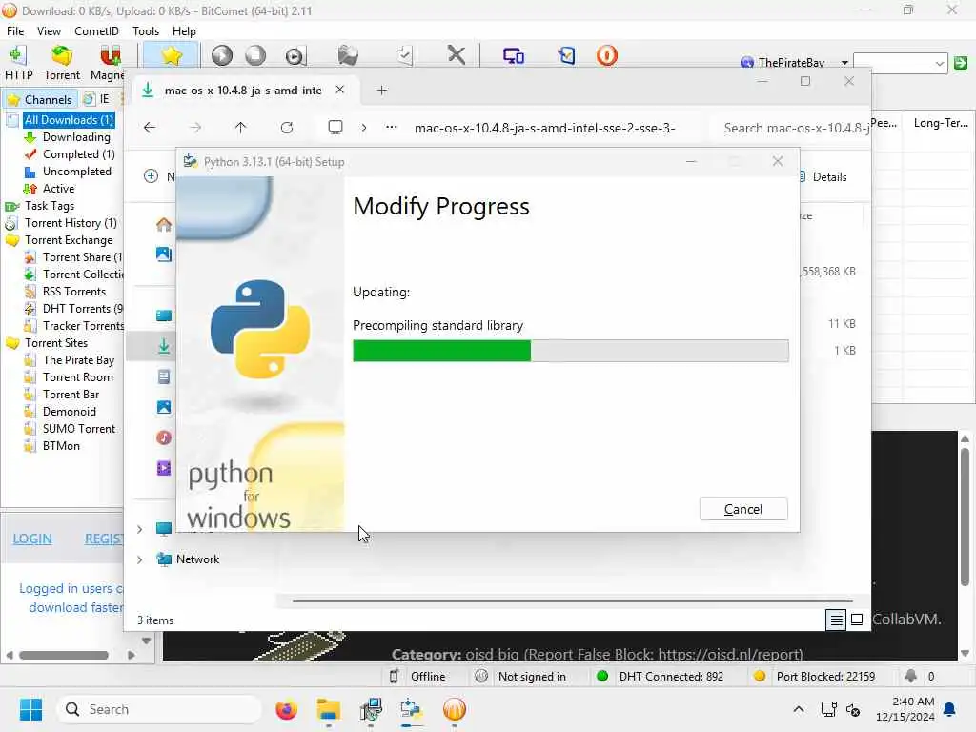
Task: Click the Properties checklist toolbar icon
Action: tap(404, 55)
